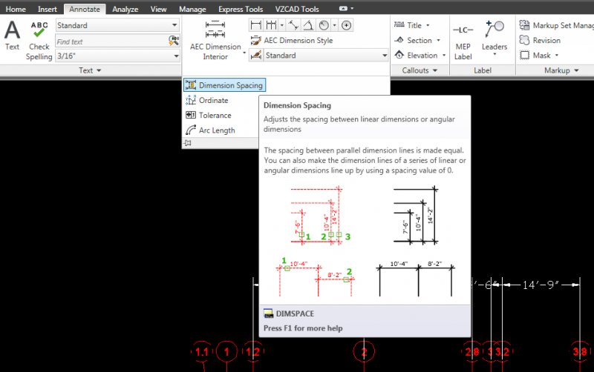Select the Tolerance tool
The width and height of the screenshot is (594, 372).
215,116
